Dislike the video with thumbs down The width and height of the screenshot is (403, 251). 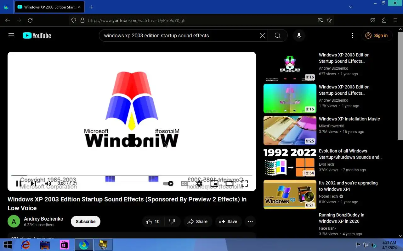tap(172, 222)
